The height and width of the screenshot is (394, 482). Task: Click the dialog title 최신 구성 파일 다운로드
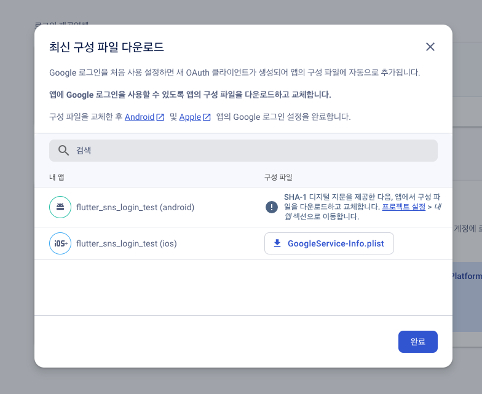coord(106,47)
